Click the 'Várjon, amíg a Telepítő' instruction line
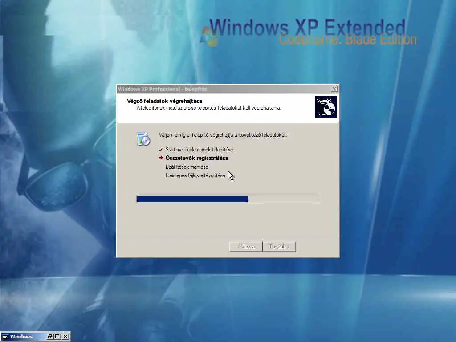 (223, 135)
